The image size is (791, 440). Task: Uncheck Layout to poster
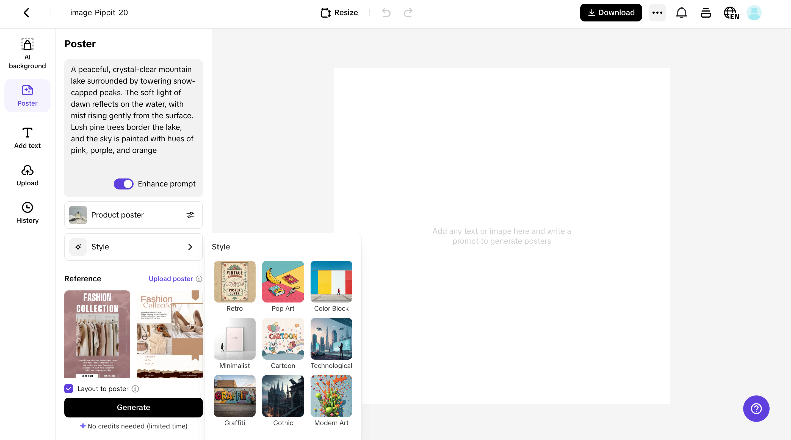tap(68, 389)
